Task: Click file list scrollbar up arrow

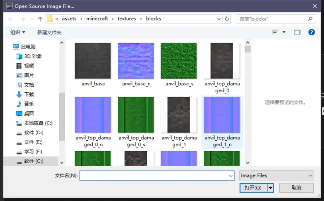Action: [248, 43]
